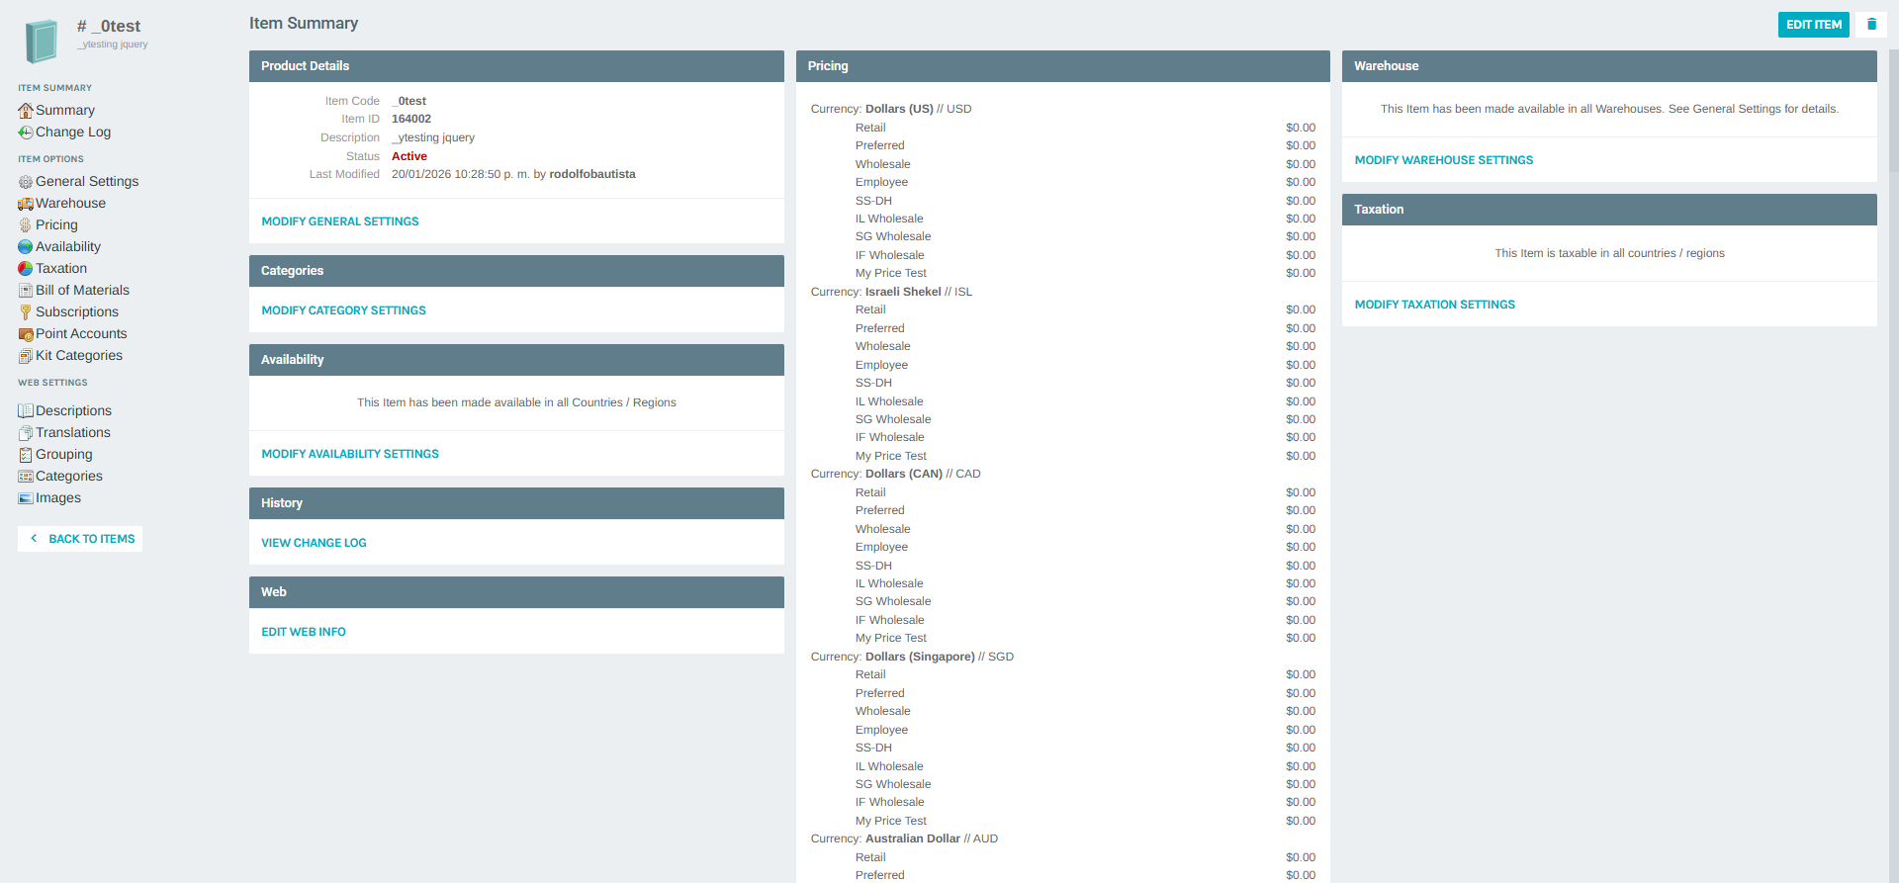Click Modify Taxation Settings link
Screen dimensions: 1899x883
click(1434, 305)
